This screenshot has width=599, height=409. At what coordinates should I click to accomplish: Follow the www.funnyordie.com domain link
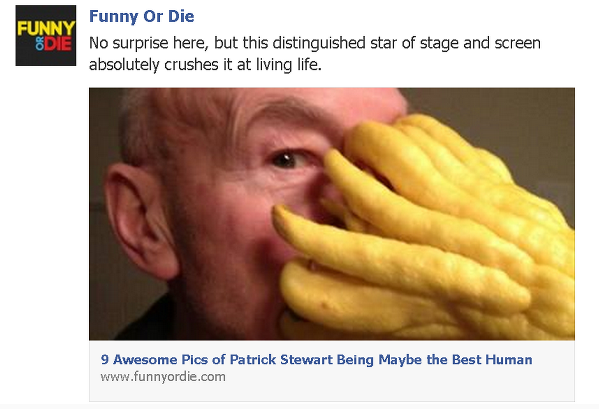coord(163,377)
